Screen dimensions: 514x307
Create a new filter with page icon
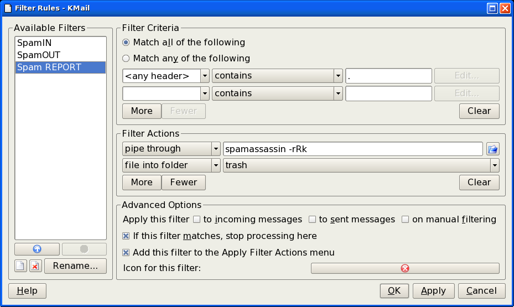point(20,266)
